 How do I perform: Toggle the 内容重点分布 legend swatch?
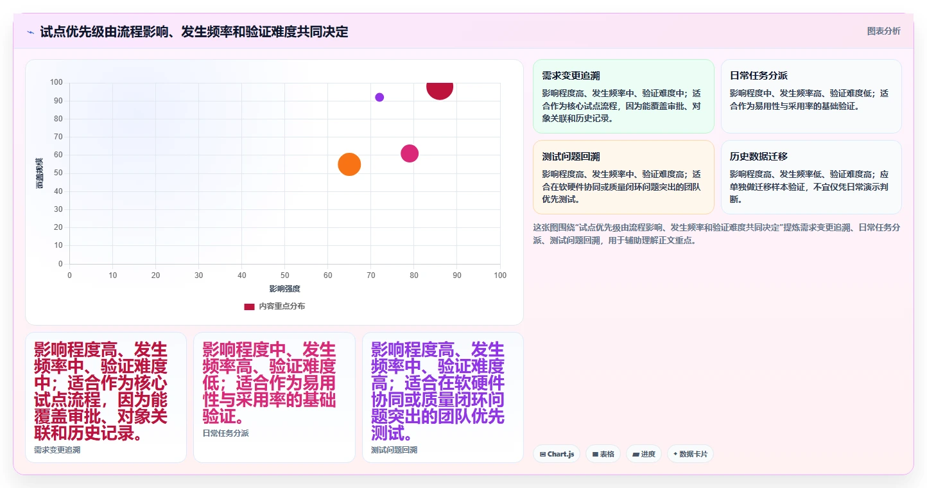[249, 306]
